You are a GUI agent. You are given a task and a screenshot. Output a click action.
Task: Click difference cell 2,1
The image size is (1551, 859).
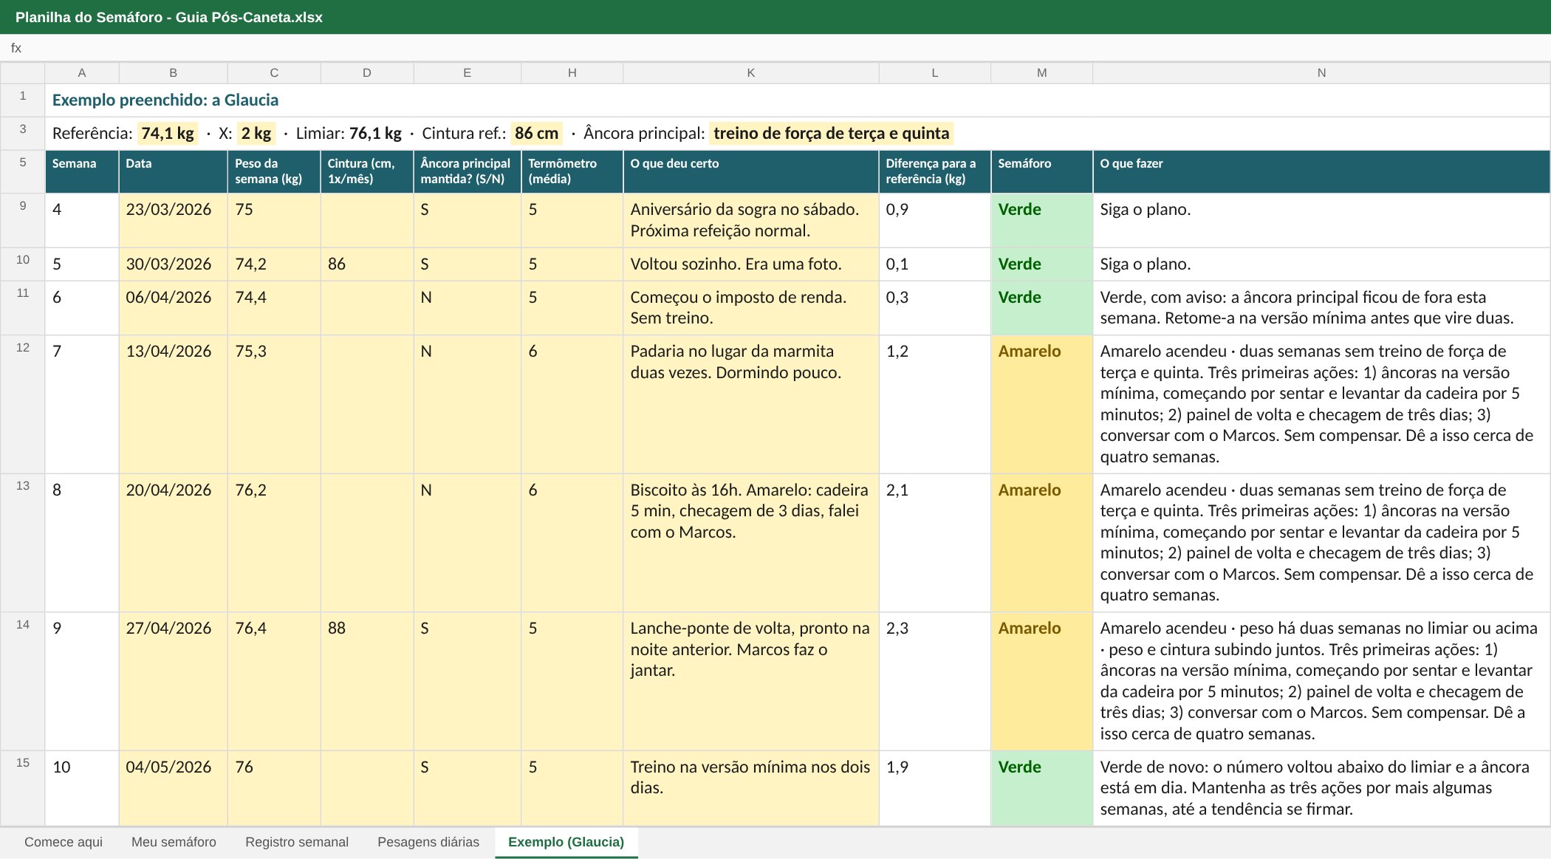(934, 543)
